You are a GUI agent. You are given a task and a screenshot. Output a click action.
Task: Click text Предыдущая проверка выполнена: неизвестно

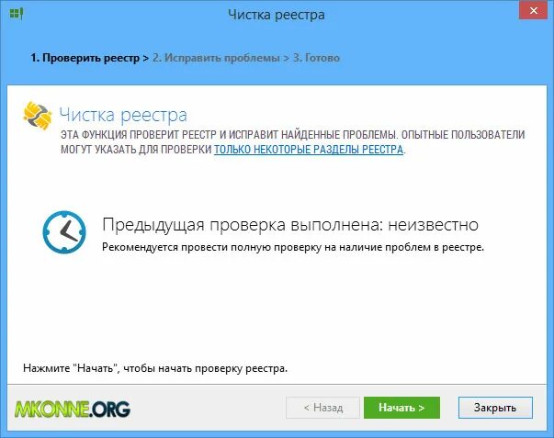click(x=290, y=225)
